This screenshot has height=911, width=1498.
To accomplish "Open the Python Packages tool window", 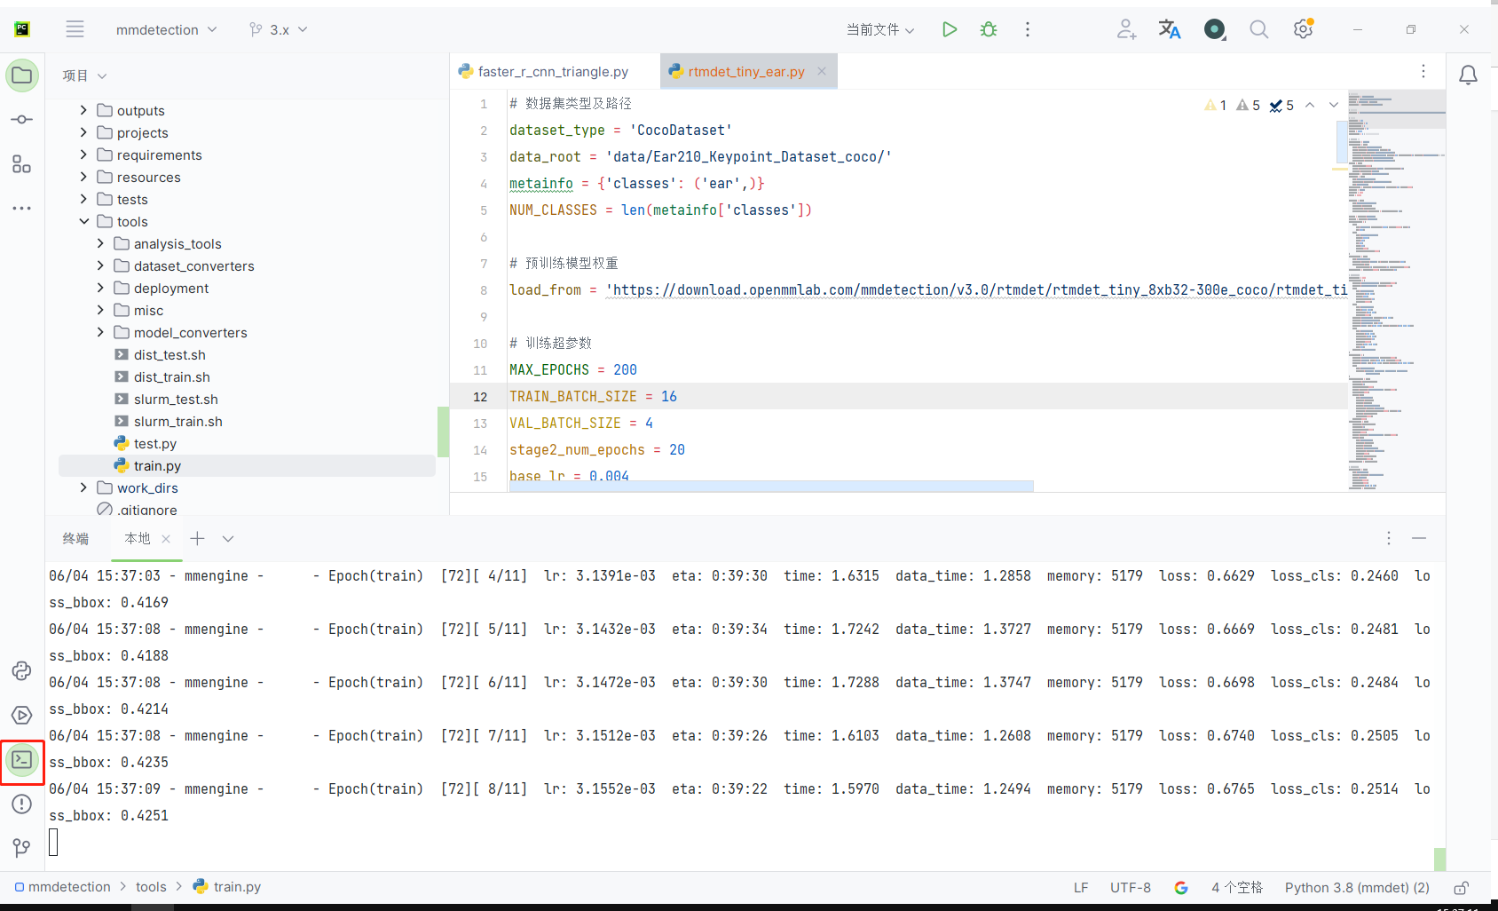I will pos(22,671).
